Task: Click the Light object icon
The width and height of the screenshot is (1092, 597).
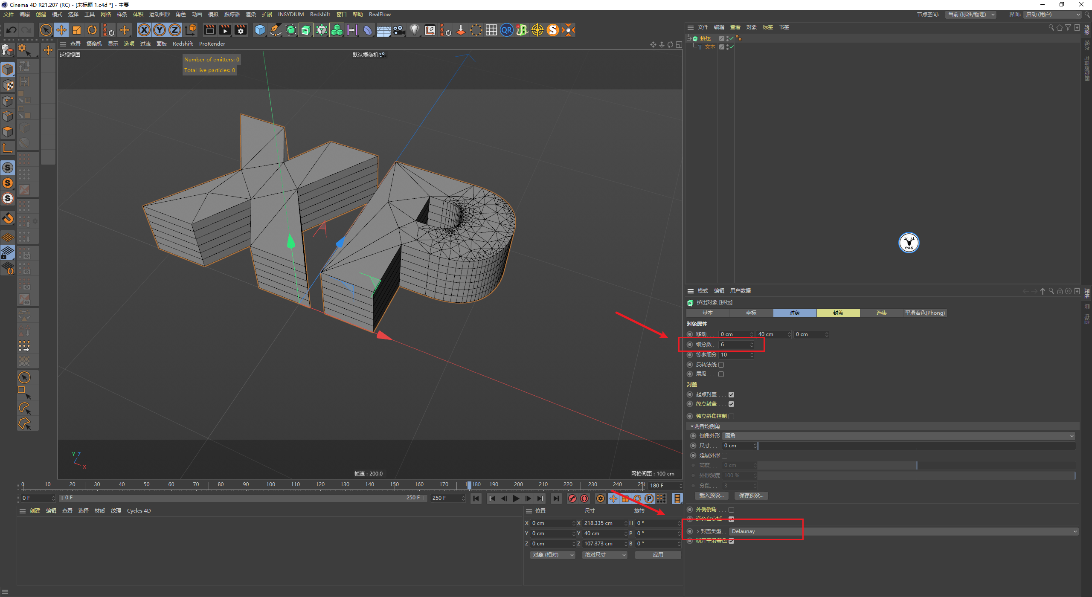Action: pyautogui.click(x=414, y=30)
